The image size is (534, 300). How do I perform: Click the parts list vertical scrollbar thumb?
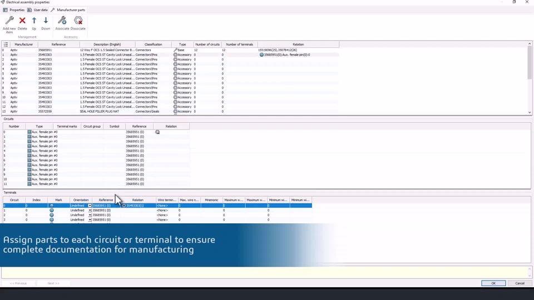click(530, 63)
